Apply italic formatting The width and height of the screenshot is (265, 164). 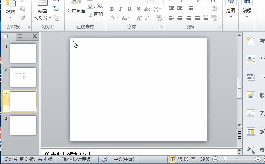pos(120,9)
